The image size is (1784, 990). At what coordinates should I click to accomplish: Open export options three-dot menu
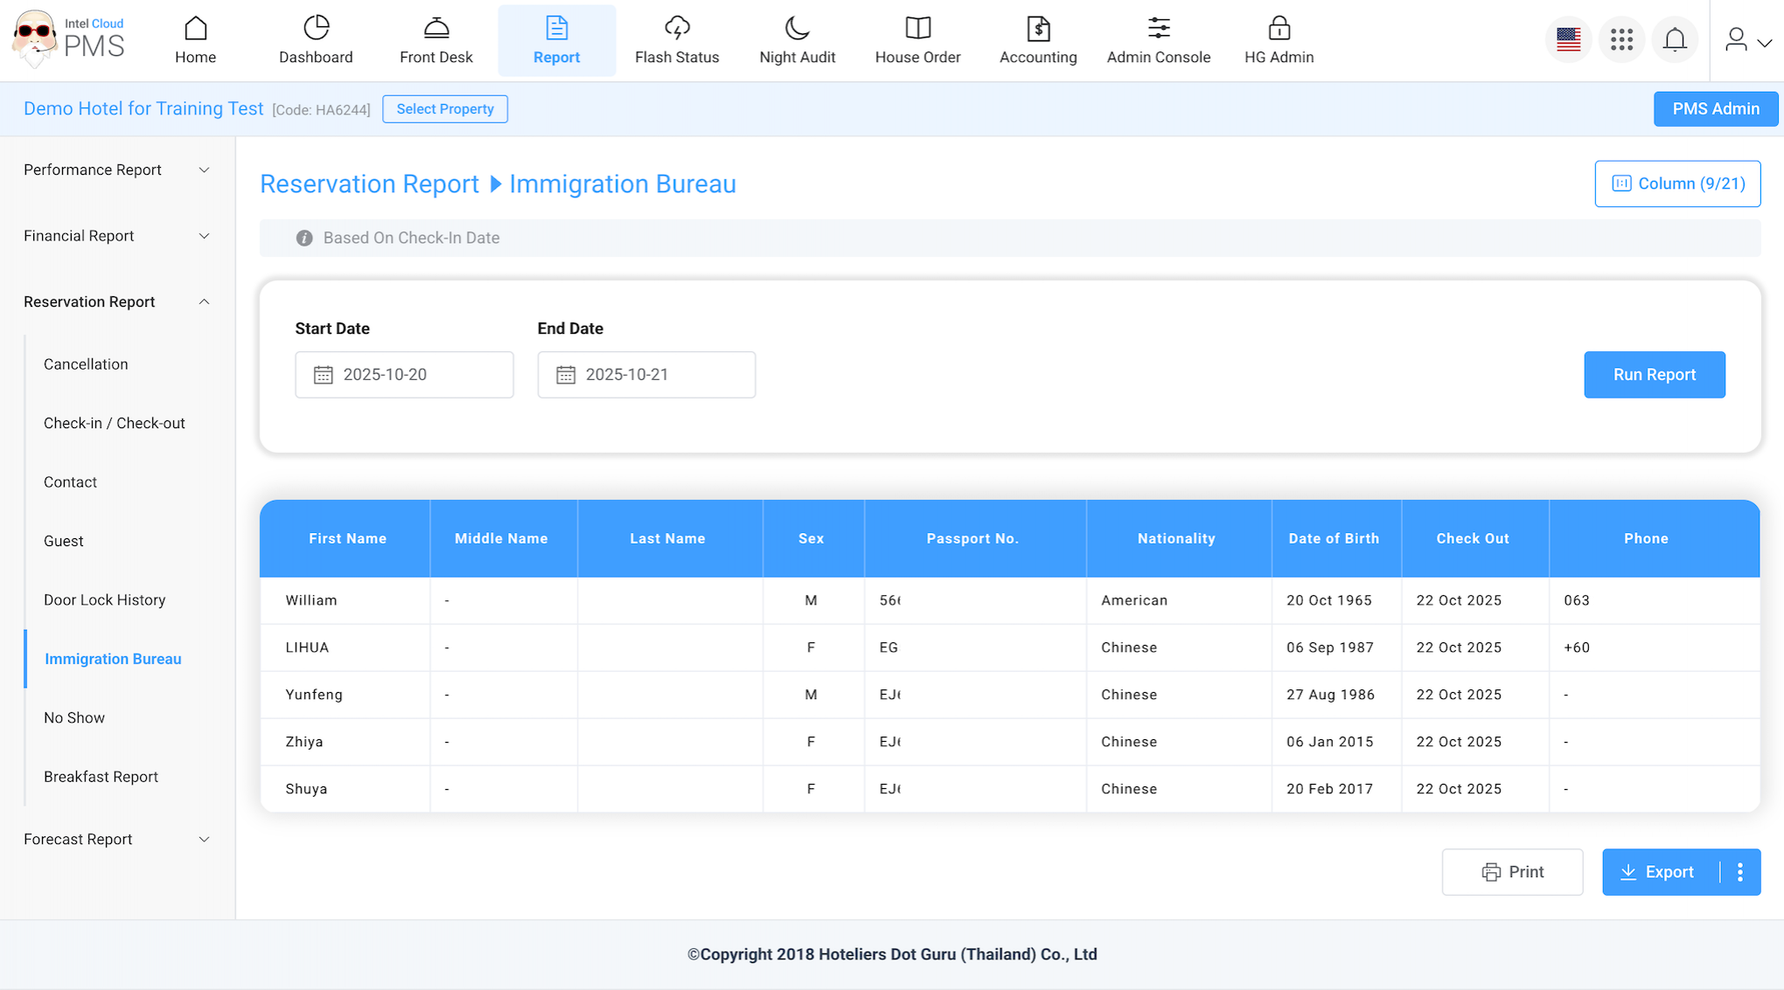[x=1740, y=872]
